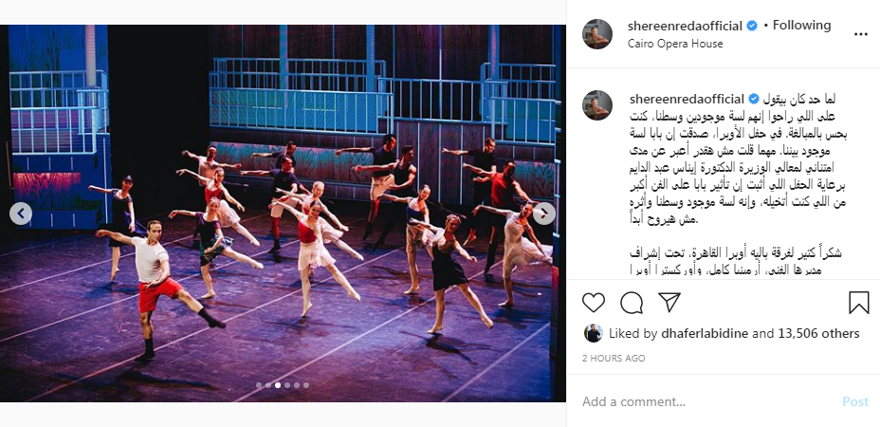Image resolution: width=880 pixels, height=427 pixels.
Task: Save post with bookmark icon
Action: tap(859, 303)
